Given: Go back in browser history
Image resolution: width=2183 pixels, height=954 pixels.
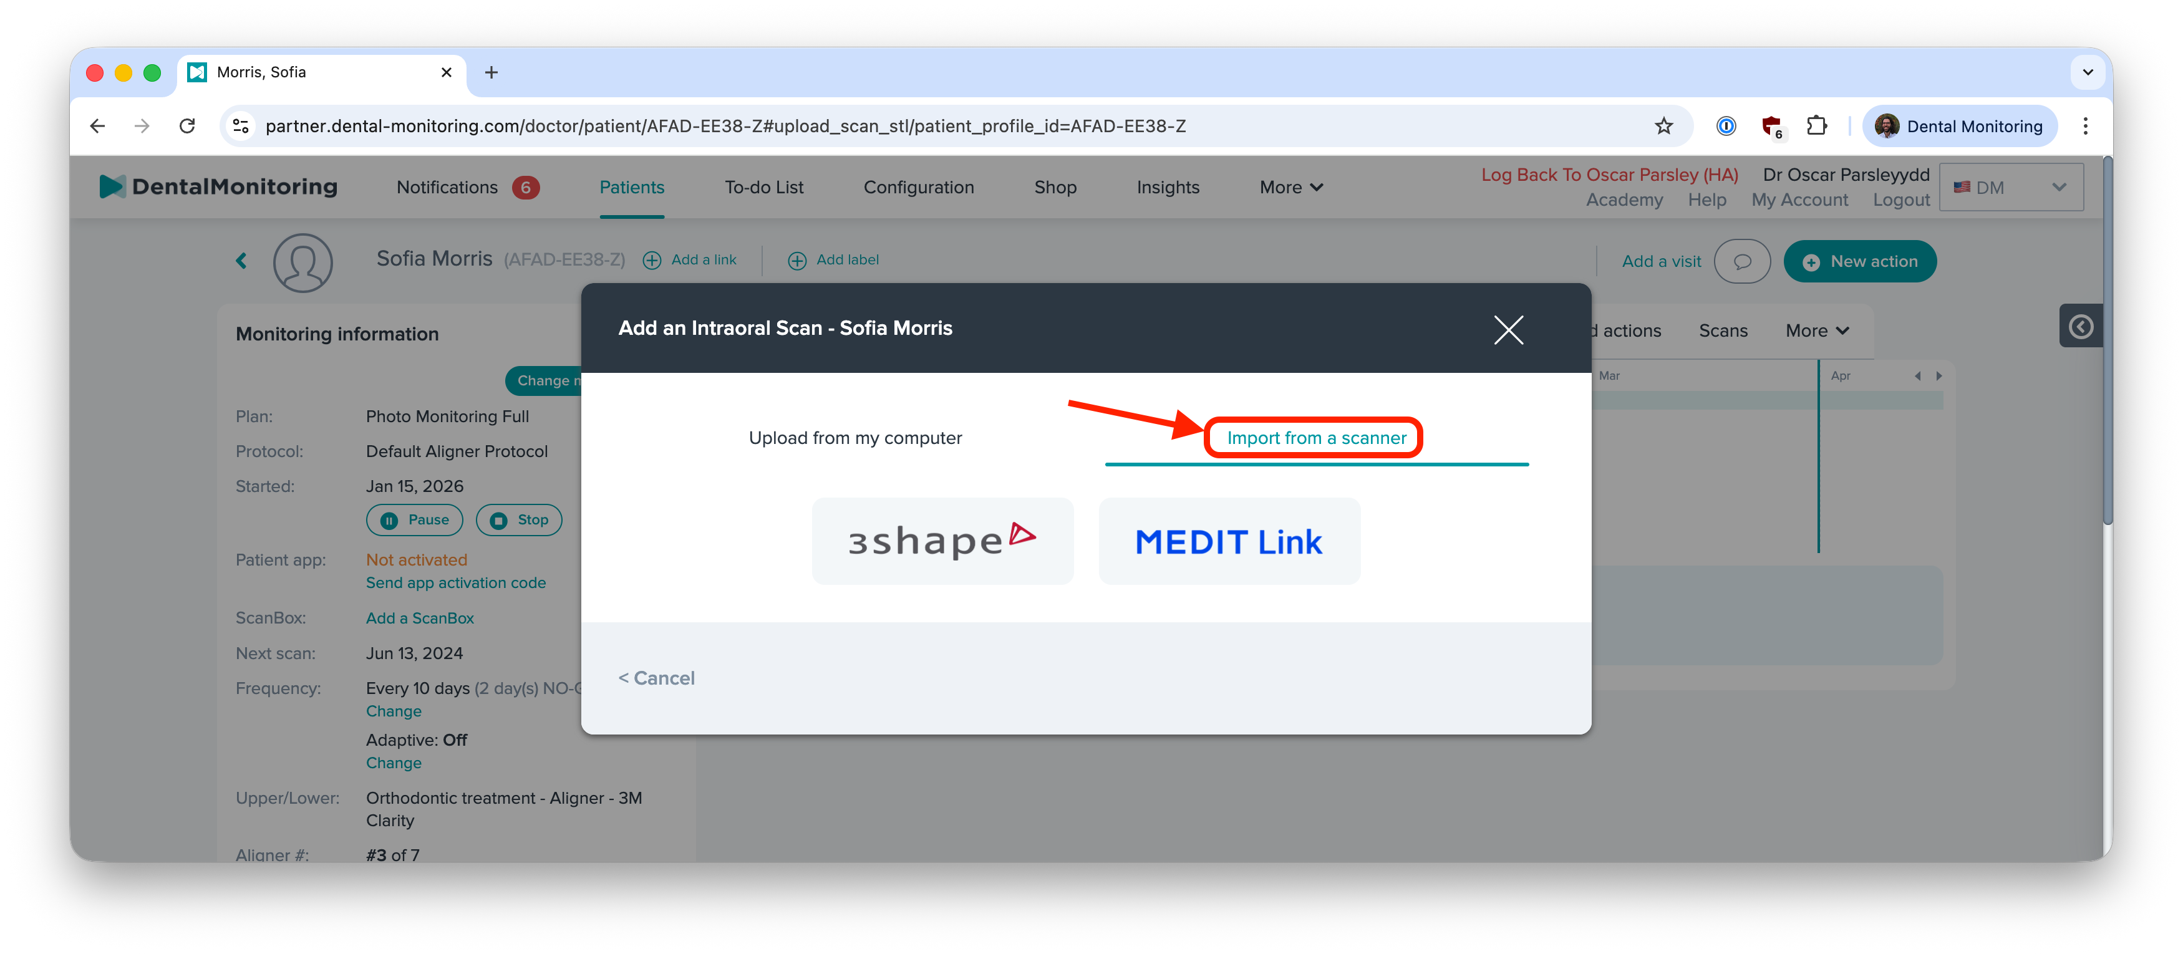Looking at the screenshot, I should point(97,126).
